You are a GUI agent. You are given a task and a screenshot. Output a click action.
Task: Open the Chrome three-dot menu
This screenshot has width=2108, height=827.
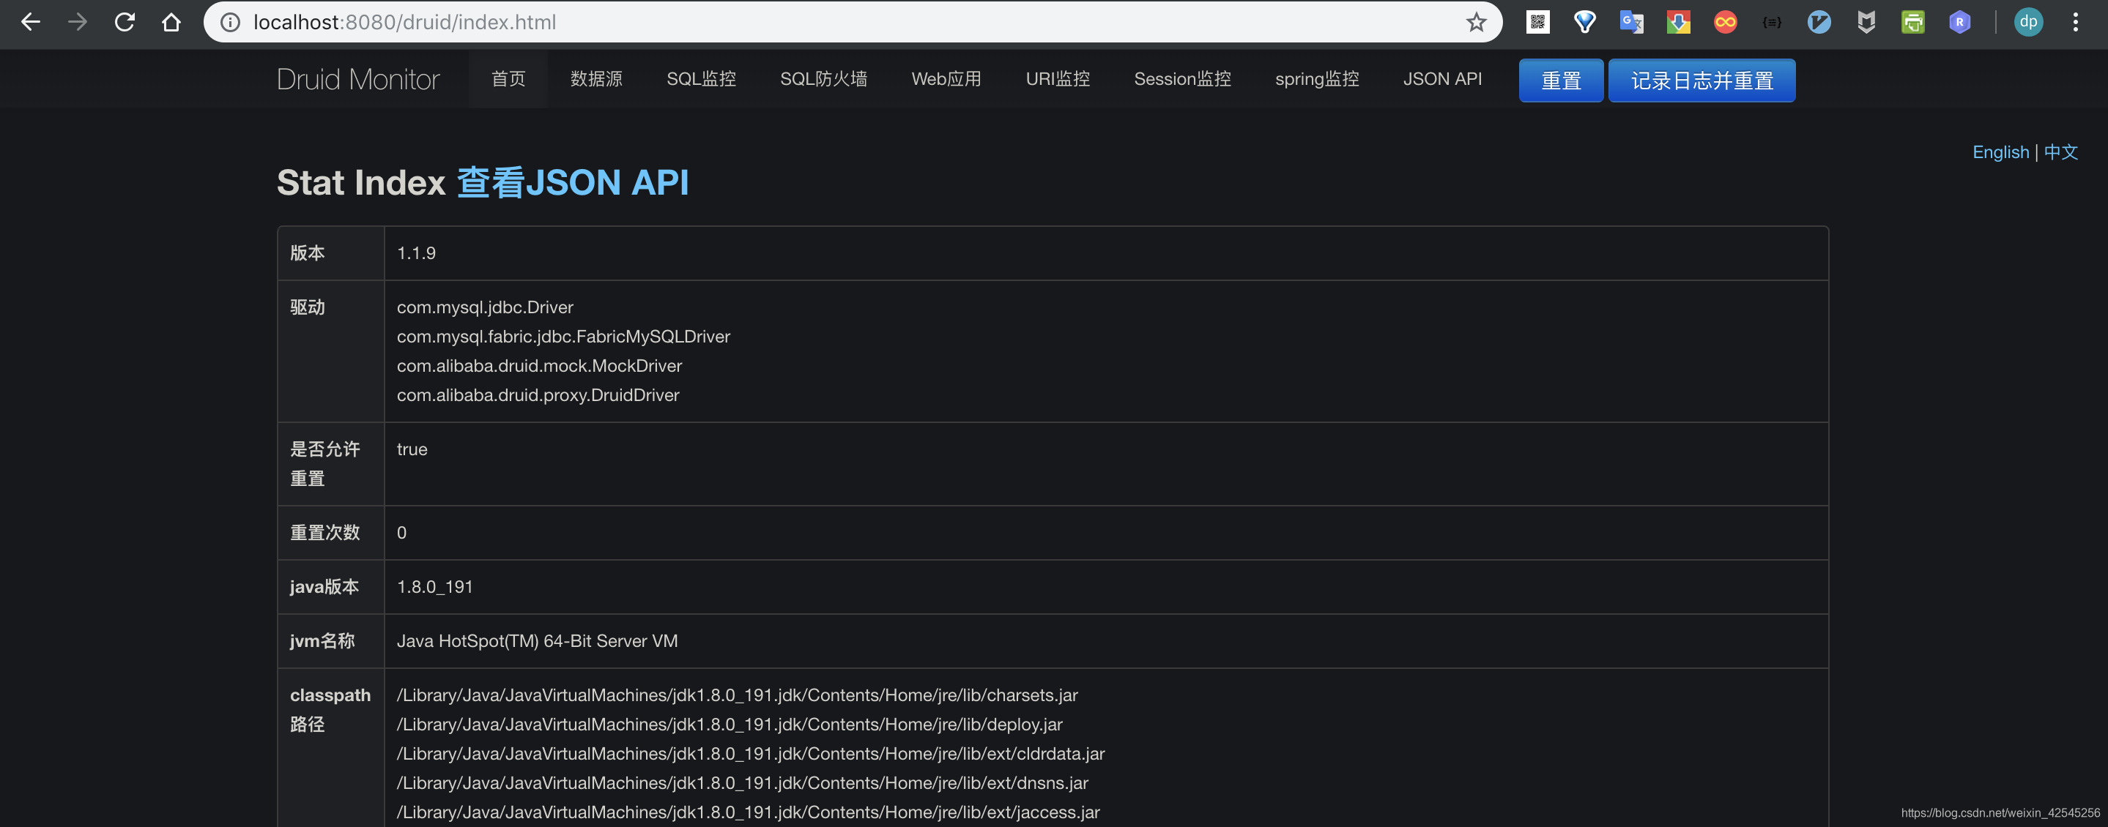[x=2075, y=22]
